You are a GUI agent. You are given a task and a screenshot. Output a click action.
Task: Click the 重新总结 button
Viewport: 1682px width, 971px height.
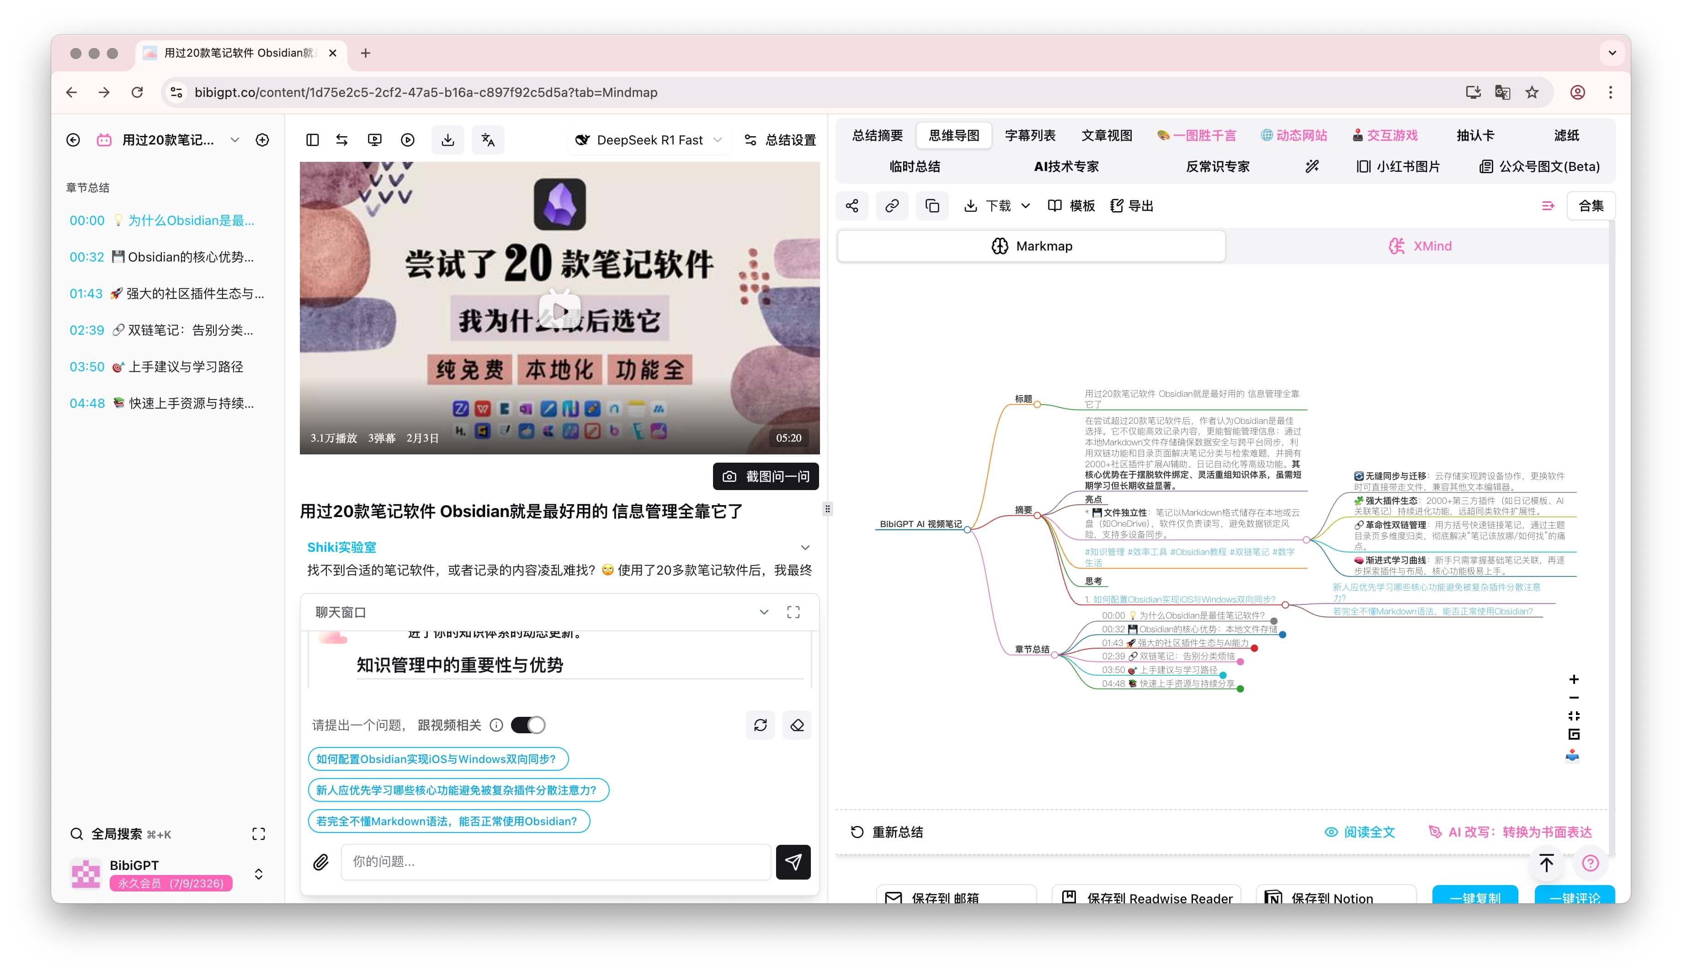pos(887,832)
